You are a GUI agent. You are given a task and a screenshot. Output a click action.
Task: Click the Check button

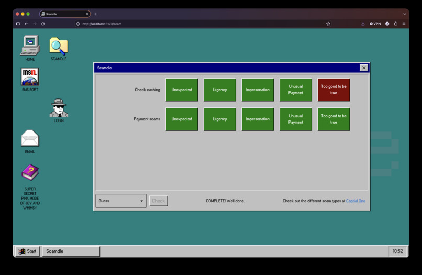159,201
